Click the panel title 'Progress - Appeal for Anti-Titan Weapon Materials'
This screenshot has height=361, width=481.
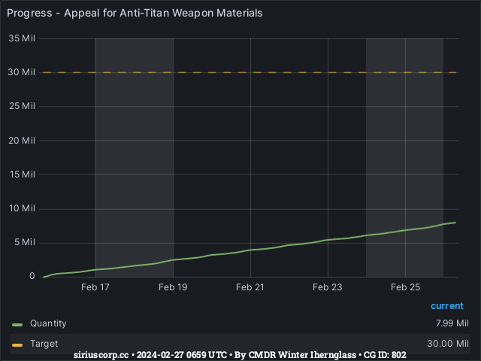click(x=135, y=14)
